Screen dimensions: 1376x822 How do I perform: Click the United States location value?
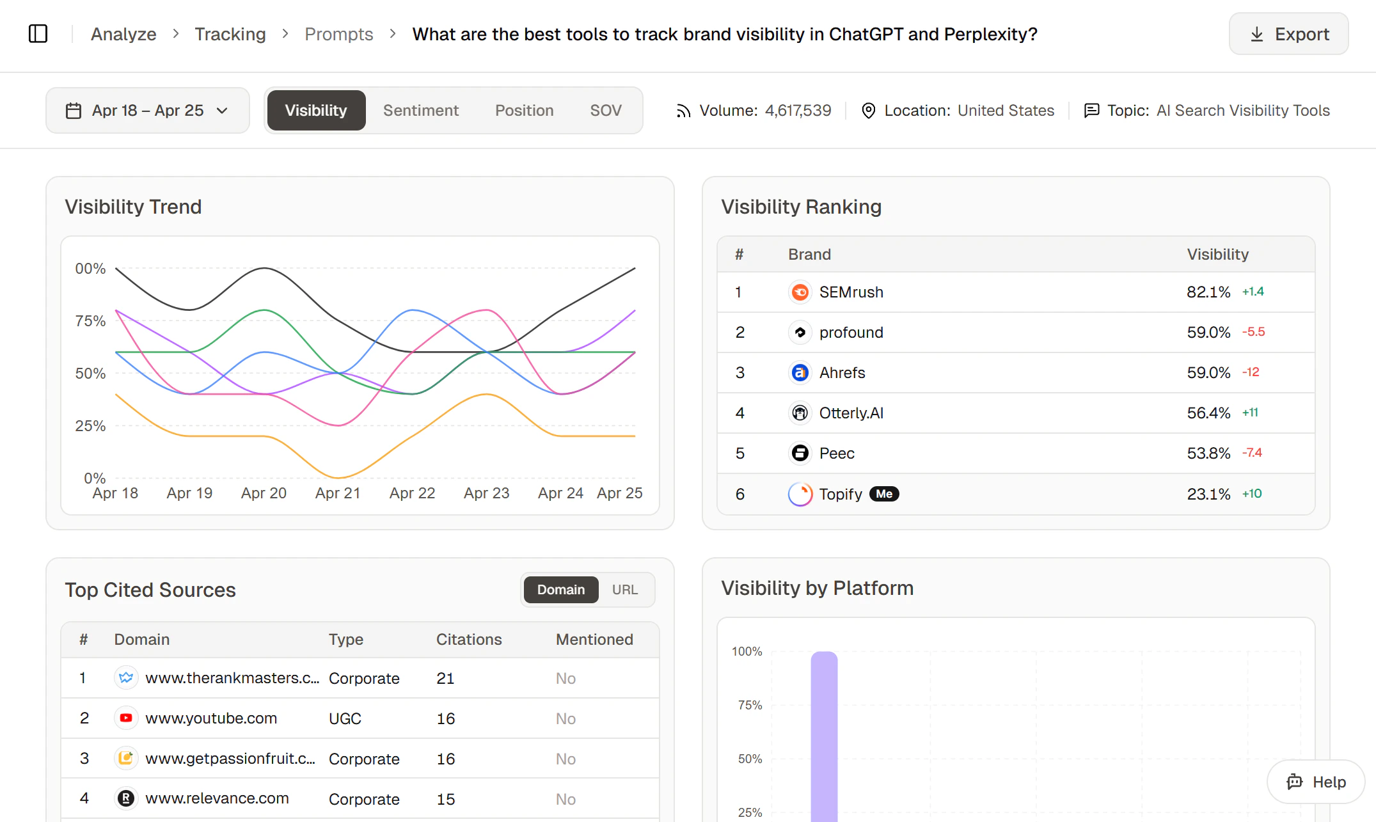(1006, 111)
